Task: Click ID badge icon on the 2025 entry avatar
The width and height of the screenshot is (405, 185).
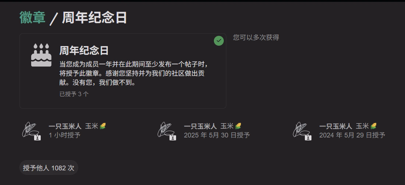Action: (173, 137)
